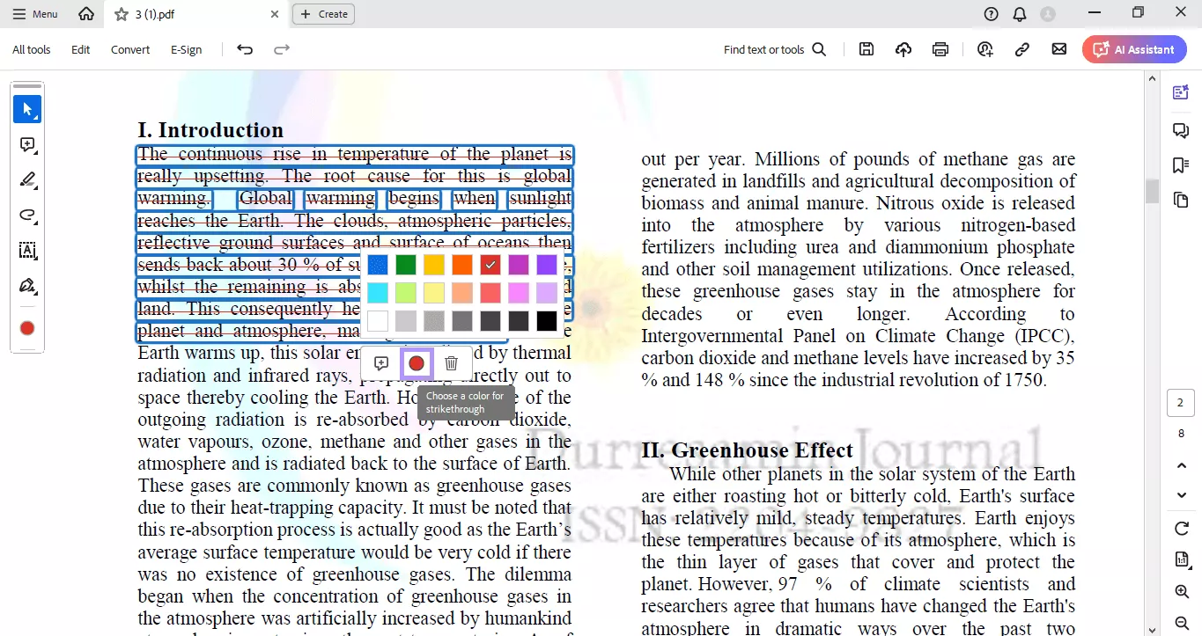Click the Create new tab button
1202x636 pixels.
pos(323,13)
